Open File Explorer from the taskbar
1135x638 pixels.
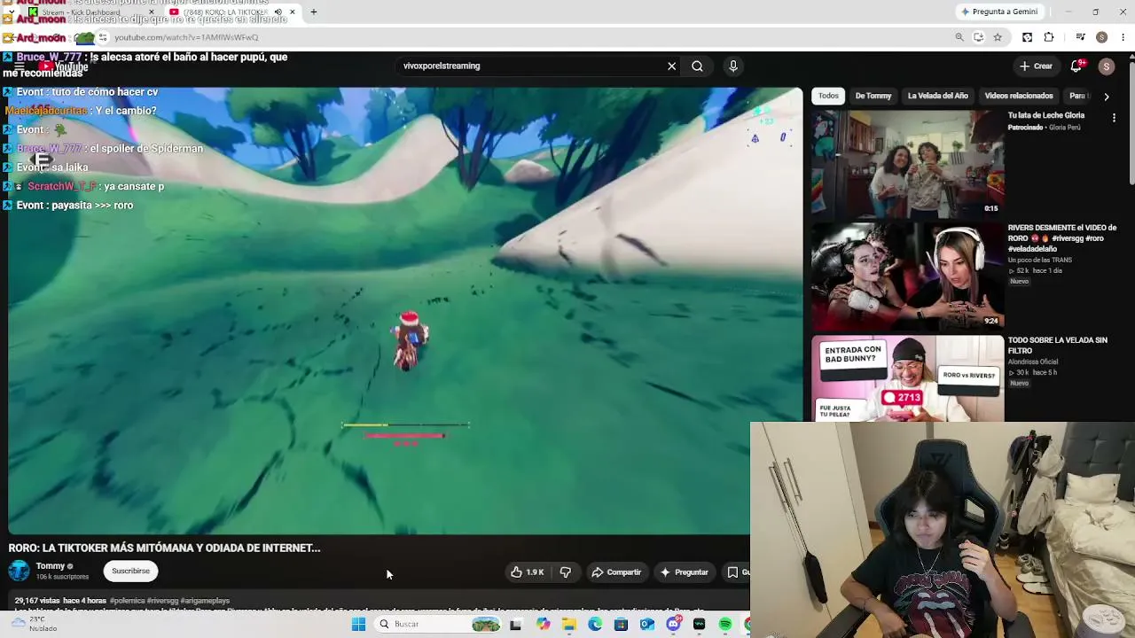pyautogui.click(x=569, y=625)
